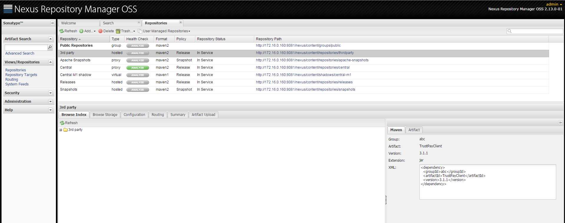Switch to the Maven details tab
This screenshot has height=223, width=565.
(396, 130)
